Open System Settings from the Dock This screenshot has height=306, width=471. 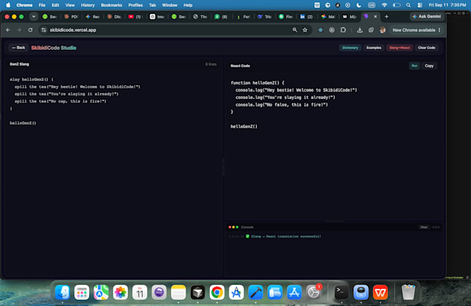pyautogui.click(x=314, y=292)
